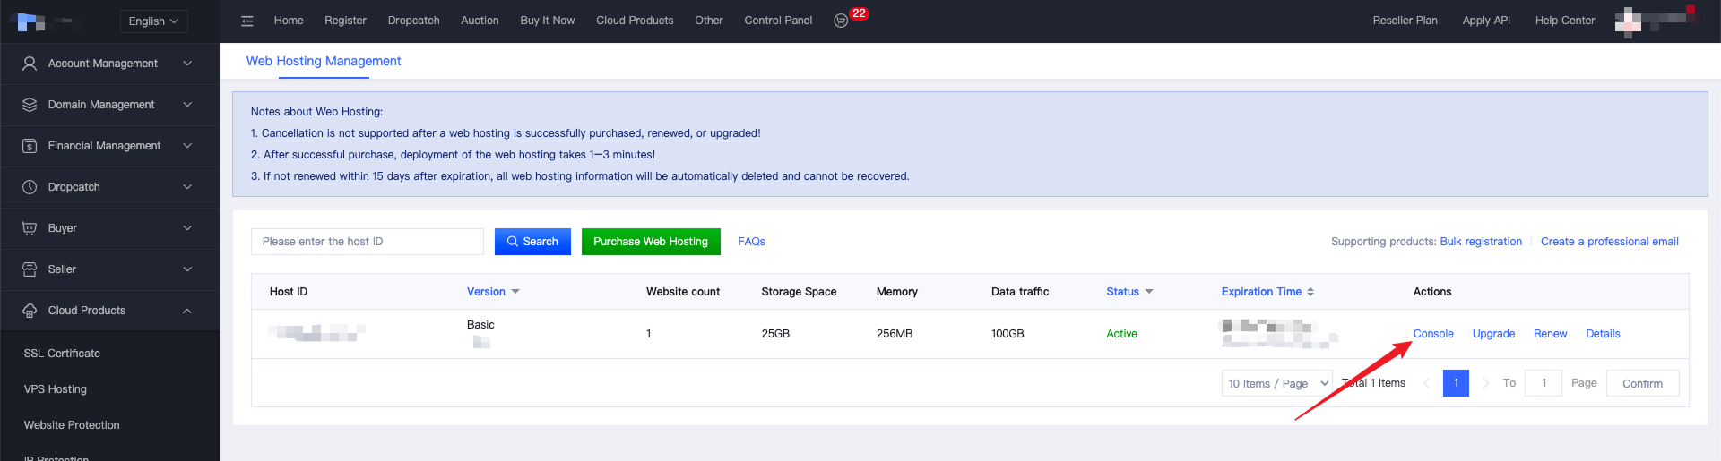Click the next page arrow
The width and height of the screenshot is (1721, 461).
[1485, 383]
